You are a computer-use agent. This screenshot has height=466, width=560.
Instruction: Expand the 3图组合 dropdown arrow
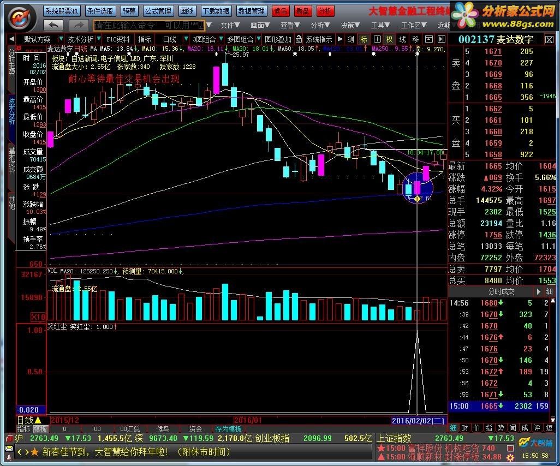click(x=222, y=39)
